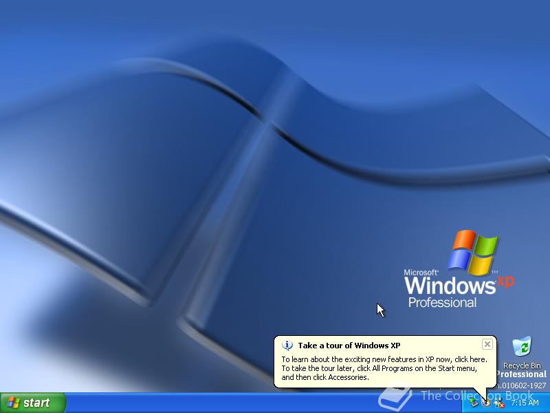The width and height of the screenshot is (550, 413).
Task: Click the info icon in the balloon
Action: click(287, 346)
